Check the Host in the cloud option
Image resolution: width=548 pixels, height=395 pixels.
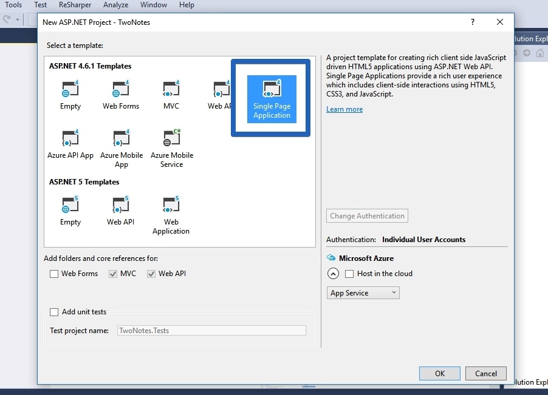coord(349,274)
